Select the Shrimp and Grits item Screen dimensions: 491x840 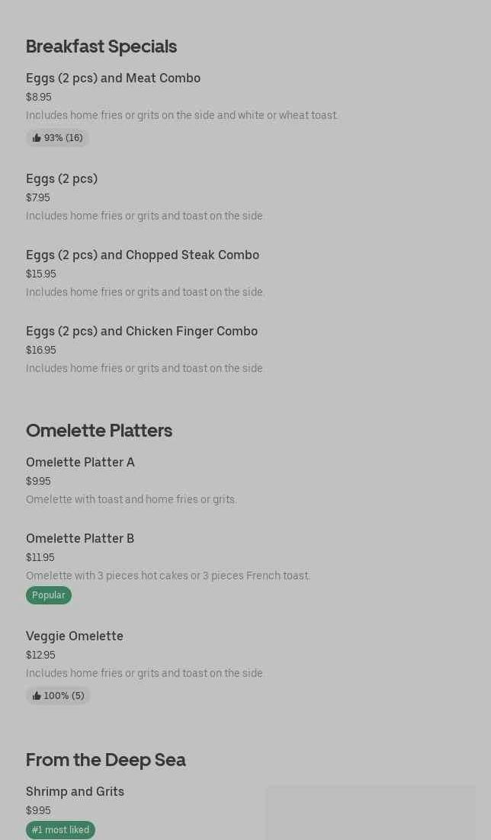tap(75, 791)
